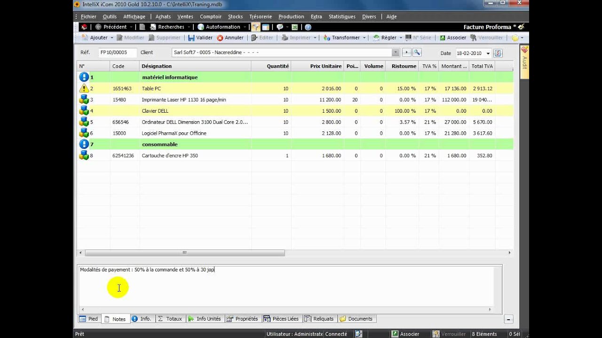The width and height of the screenshot is (602, 338).
Task: Click the cubes icon on Ordinateur DELL row
Action: click(x=84, y=122)
